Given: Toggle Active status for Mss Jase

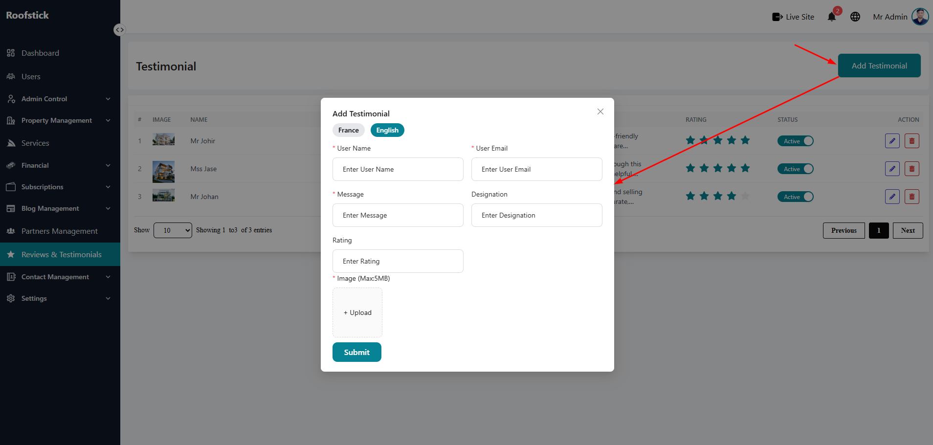Looking at the screenshot, I should (x=796, y=169).
